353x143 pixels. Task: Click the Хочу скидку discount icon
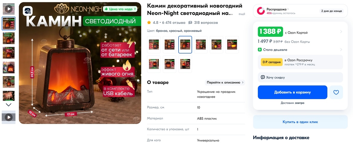point(263,77)
